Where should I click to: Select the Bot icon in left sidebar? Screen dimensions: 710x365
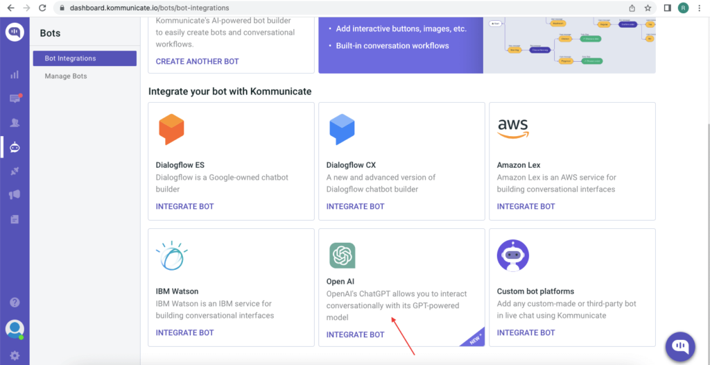tap(15, 147)
